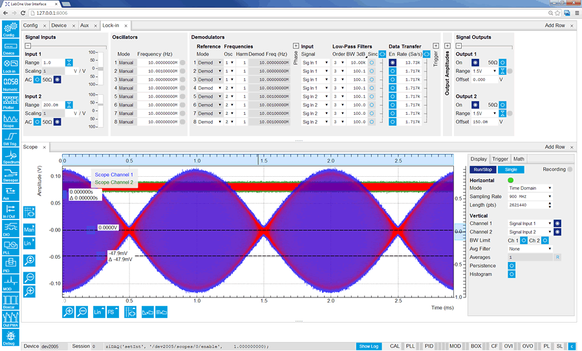
Task: Toggle Histogram display in scope
Action: coord(512,274)
